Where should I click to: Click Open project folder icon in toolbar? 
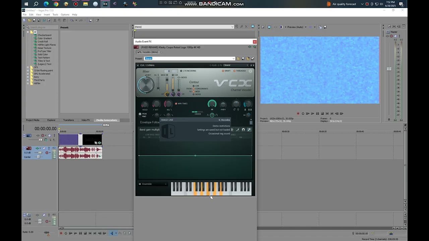pyautogui.click(x=29, y=20)
